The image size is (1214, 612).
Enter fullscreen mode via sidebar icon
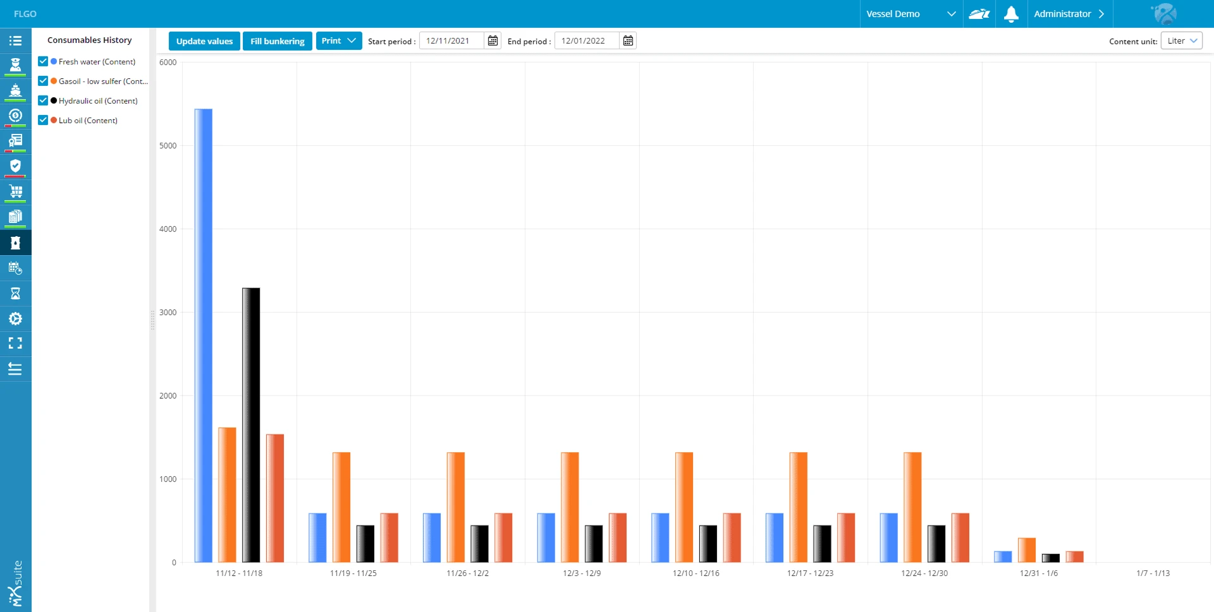tap(16, 343)
